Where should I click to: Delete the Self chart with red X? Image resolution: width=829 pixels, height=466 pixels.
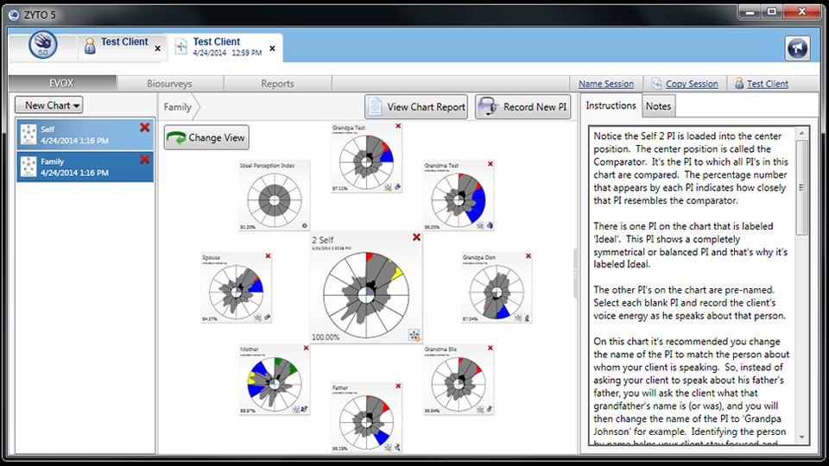[144, 128]
